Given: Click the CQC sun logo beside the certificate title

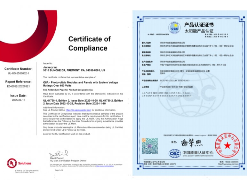Looking at the screenshot, I should [174, 28].
